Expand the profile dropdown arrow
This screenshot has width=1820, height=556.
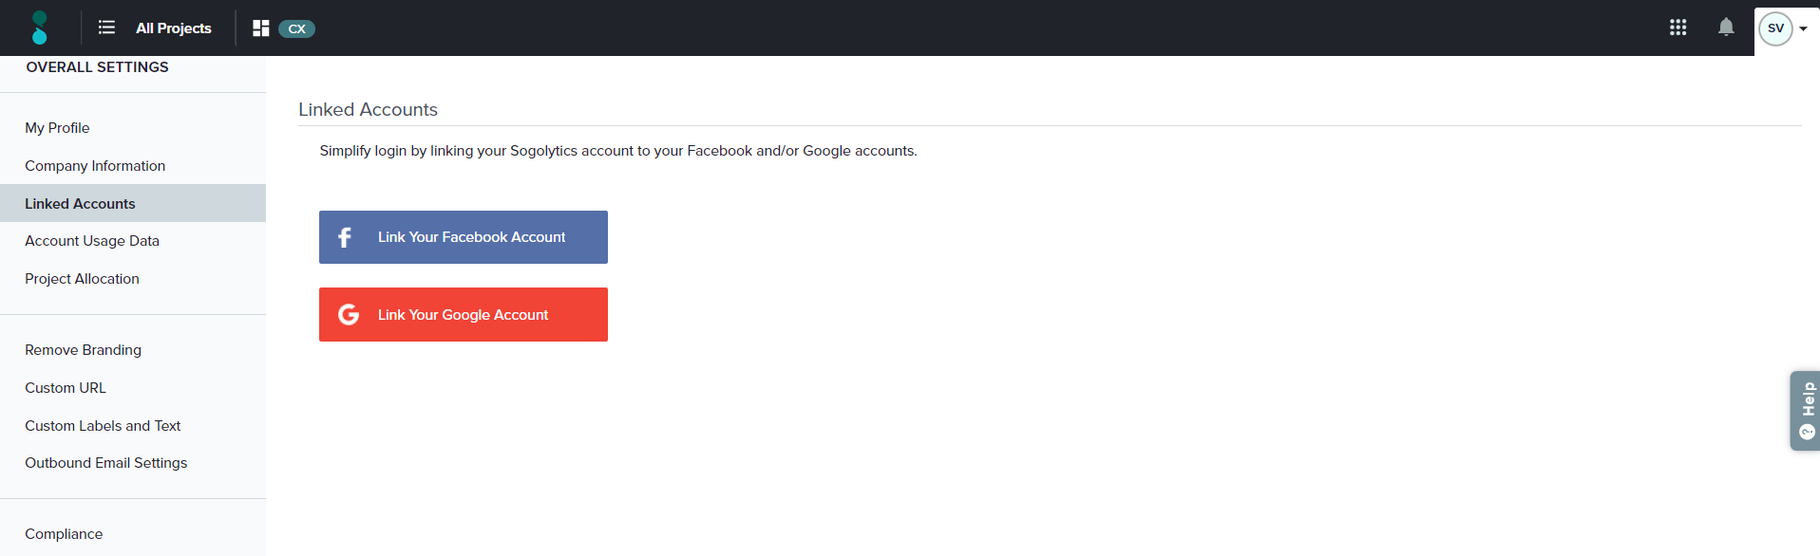(x=1803, y=28)
